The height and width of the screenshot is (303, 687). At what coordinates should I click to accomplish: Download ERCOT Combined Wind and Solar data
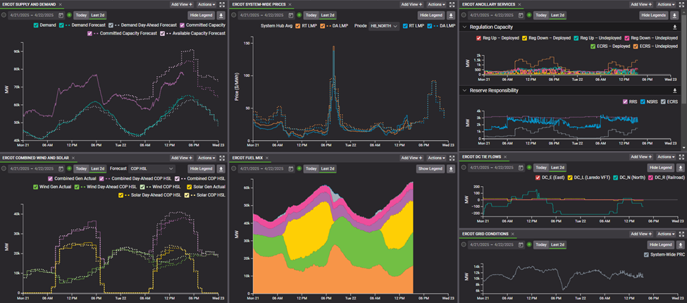[222, 168]
